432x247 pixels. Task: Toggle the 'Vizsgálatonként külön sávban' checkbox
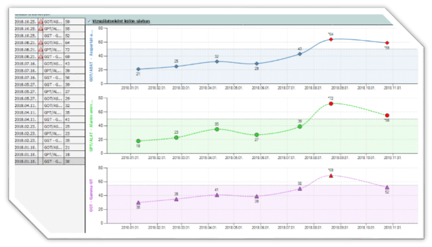(x=89, y=21)
